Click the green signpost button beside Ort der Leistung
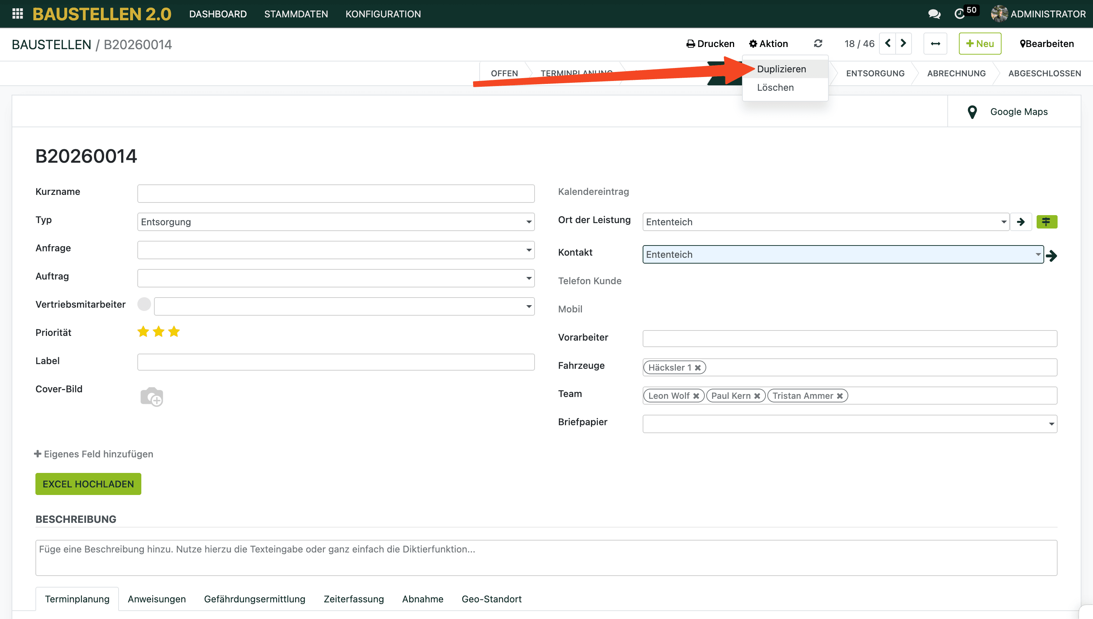This screenshot has width=1093, height=619. [x=1047, y=222]
